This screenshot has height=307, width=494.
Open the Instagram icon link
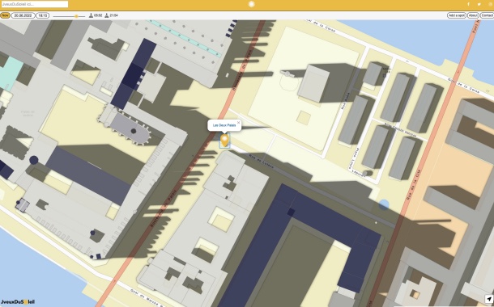[490, 4]
